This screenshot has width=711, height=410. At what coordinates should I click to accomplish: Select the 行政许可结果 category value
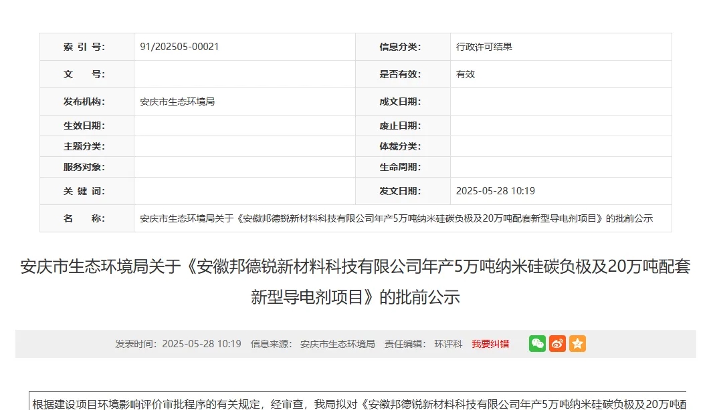pos(484,47)
